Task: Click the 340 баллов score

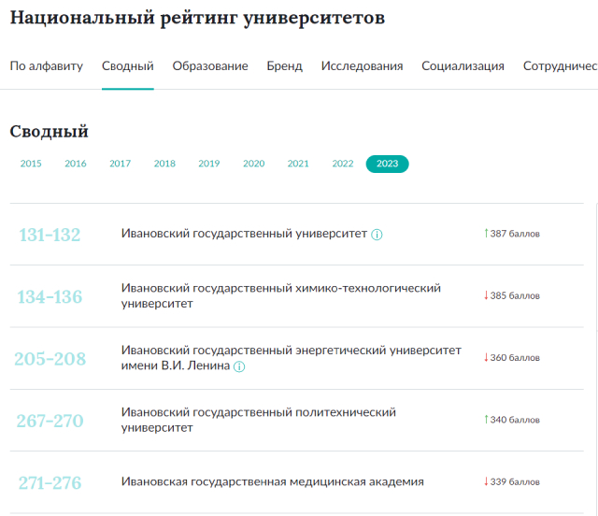Action: tap(515, 420)
